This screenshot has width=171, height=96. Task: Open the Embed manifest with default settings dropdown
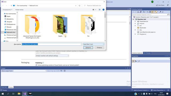tap(52, 56)
